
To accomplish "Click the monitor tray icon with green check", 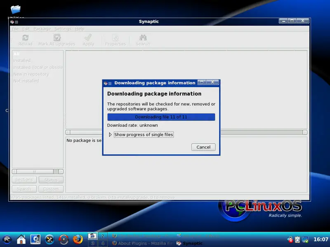I will pyautogui.click(x=305, y=240).
